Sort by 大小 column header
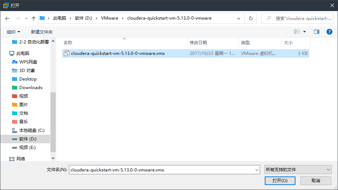 288,43
